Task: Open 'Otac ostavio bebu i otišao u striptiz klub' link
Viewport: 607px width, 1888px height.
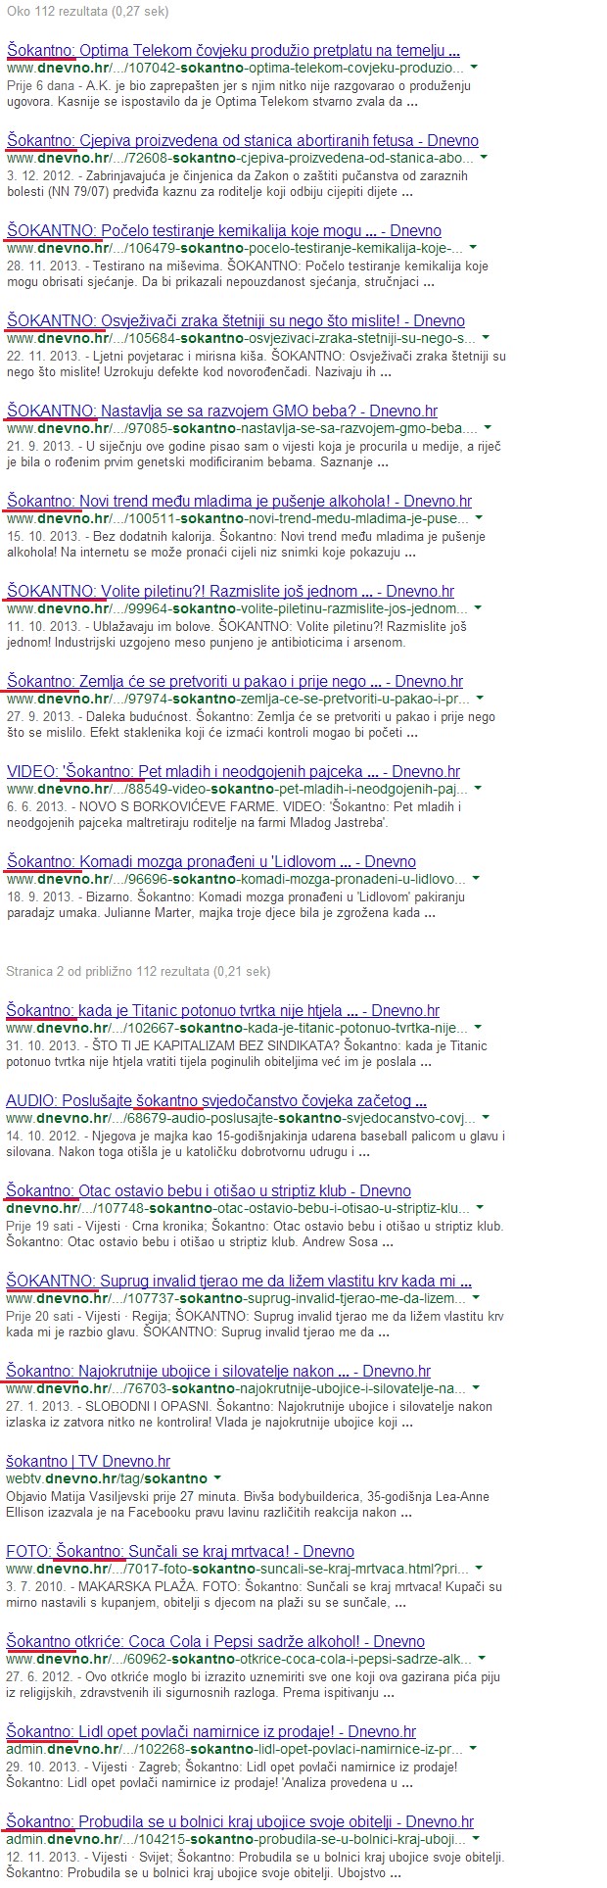Action: point(209,1190)
